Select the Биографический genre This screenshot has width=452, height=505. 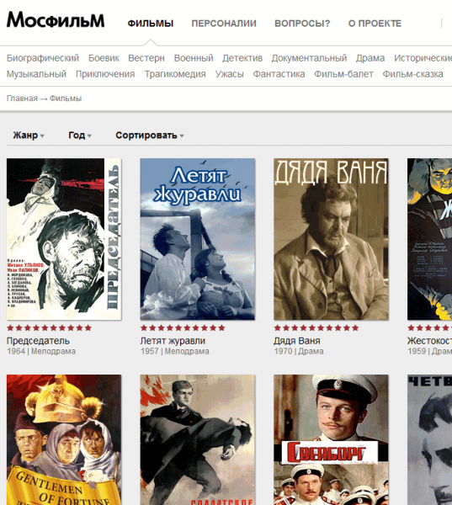pyautogui.click(x=43, y=58)
